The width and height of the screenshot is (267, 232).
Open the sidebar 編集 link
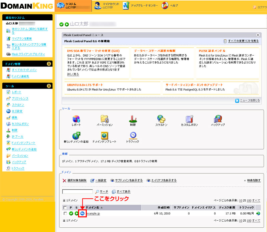[15, 117]
